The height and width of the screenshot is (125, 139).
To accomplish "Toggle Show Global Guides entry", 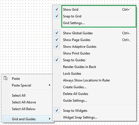I will pos(78,33).
